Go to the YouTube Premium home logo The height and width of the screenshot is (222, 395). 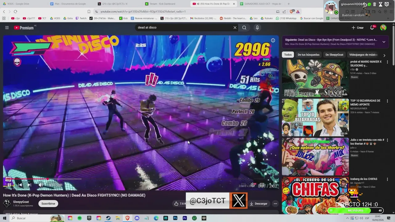[x=24, y=28]
